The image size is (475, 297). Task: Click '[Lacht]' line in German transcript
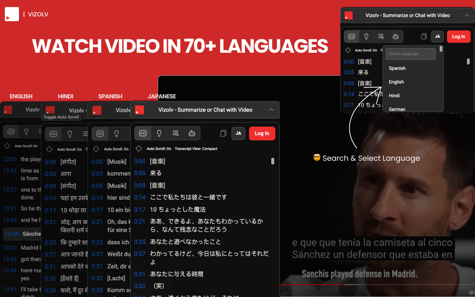click(x=117, y=278)
